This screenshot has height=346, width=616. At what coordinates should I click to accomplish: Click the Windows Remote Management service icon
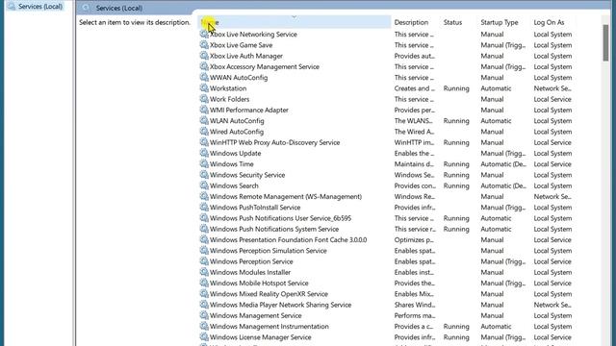point(204,196)
